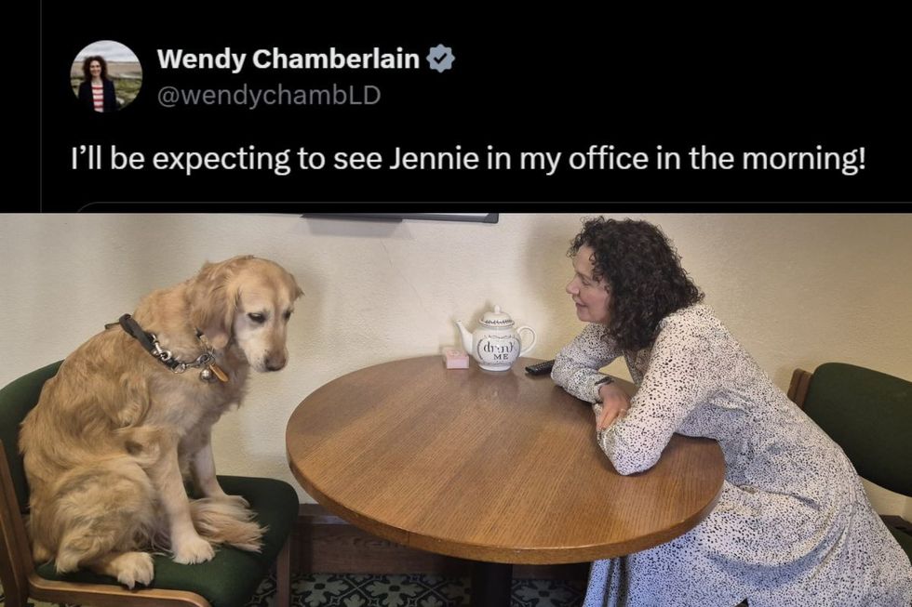Click the vertical thread line beside avatar
This screenshot has height=607, width=912.
[41, 104]
